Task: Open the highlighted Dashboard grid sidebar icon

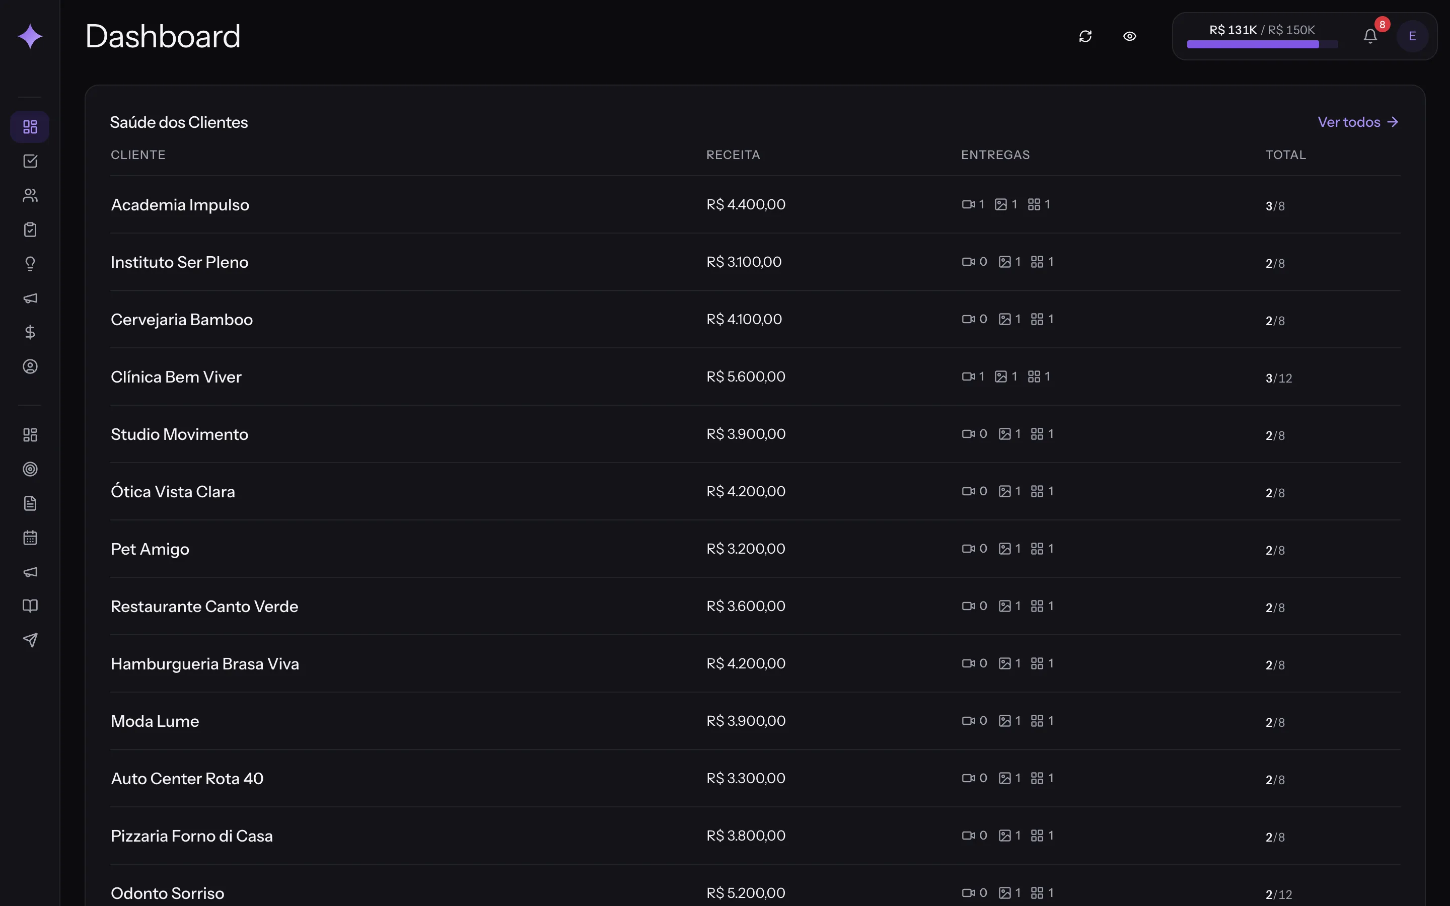Action: 30,127
